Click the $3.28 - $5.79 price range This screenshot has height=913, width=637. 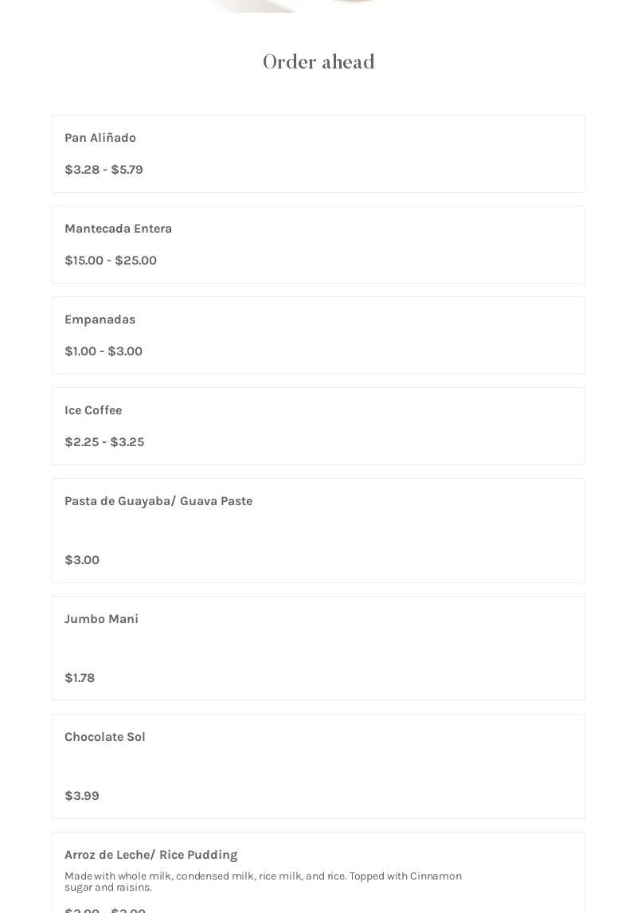pyautogui.click(x=104, y=170)
